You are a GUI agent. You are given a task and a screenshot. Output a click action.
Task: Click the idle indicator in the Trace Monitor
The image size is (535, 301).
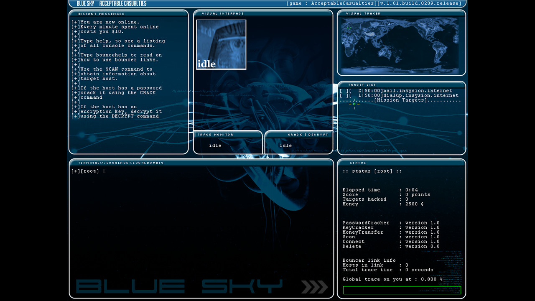pos(215,145)
